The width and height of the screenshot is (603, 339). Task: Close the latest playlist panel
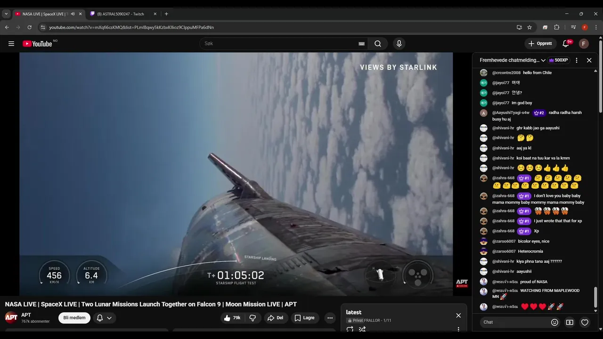coord(458,315)
